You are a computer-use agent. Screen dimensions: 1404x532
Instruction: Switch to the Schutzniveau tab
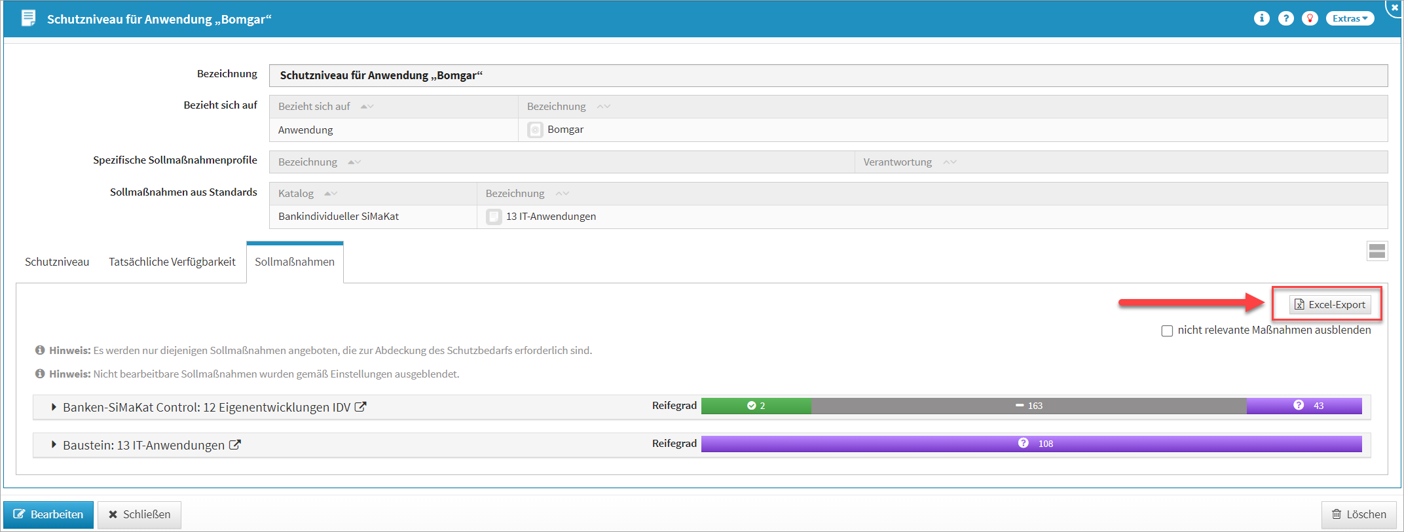click(x=57, y=262)
